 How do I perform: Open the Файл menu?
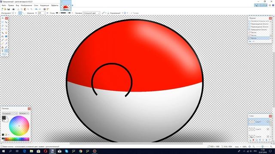pyautogui.click(x=4, y=6)
